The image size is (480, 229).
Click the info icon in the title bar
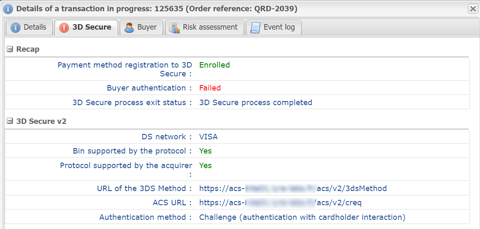(x=8, y=9)
